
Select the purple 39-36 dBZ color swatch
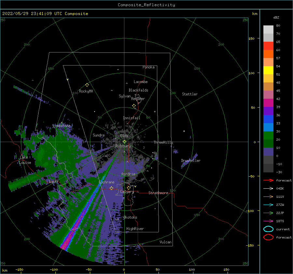tap(268, 111)
